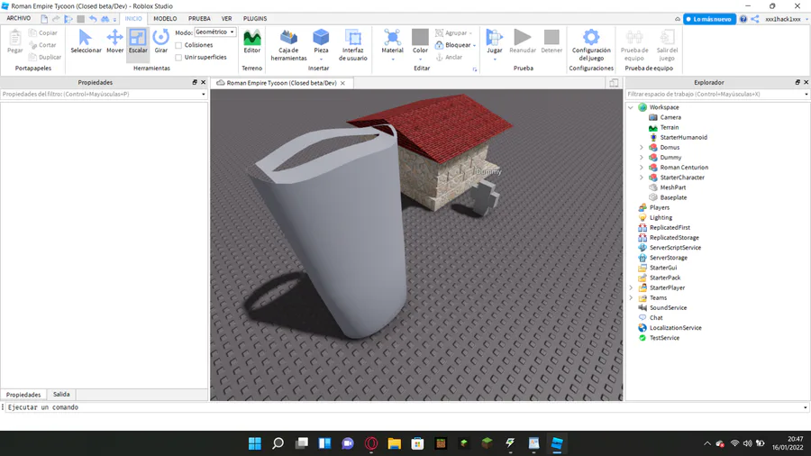
Task: Open Windows Start menu on taskbar
Action: pos(254,443)
